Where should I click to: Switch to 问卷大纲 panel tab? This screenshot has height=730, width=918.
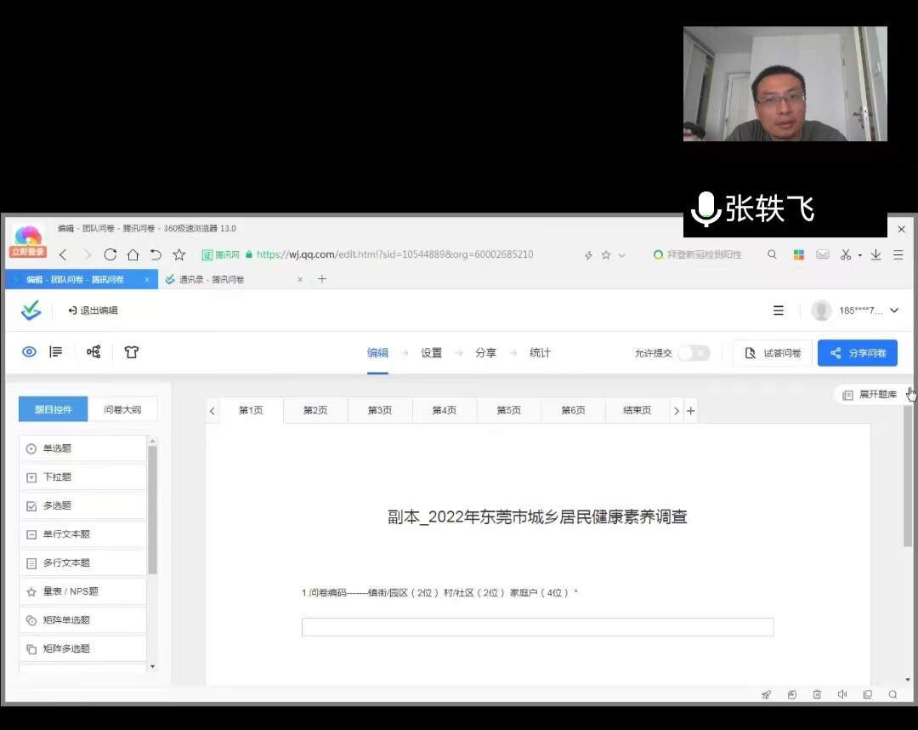point(122,409)
